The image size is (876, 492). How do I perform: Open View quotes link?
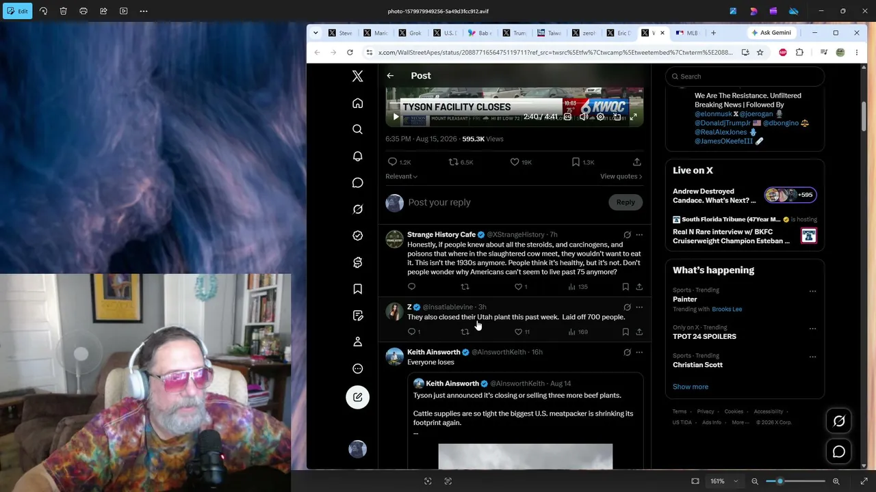click(x=621, y=176)
